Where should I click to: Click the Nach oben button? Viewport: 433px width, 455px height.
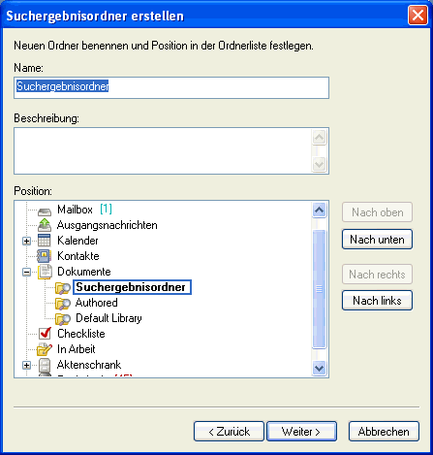(377, 212)
